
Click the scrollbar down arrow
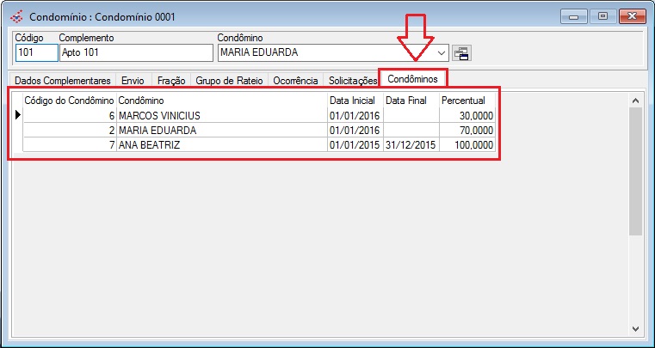coord(635,329)
